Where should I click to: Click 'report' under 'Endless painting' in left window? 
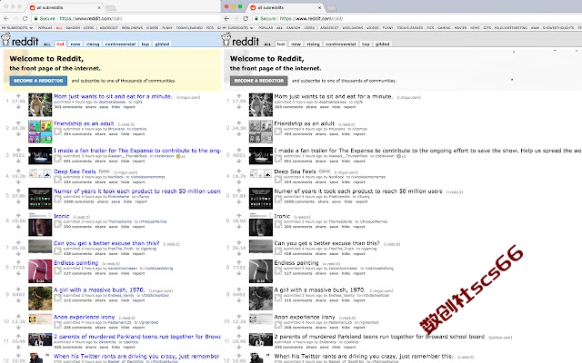pyautogui.click(x=138, y=273)
